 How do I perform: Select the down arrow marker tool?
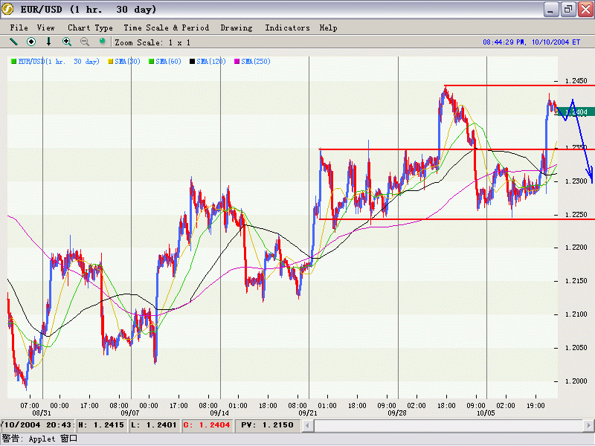(49, 42)
